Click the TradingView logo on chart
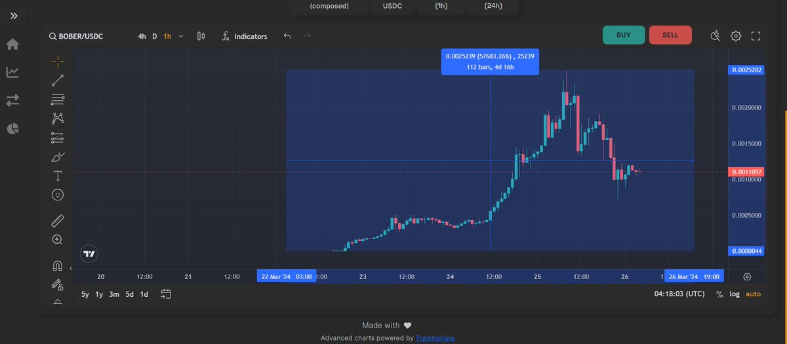Screen dimensions: 787x344 tap(89, 254)
